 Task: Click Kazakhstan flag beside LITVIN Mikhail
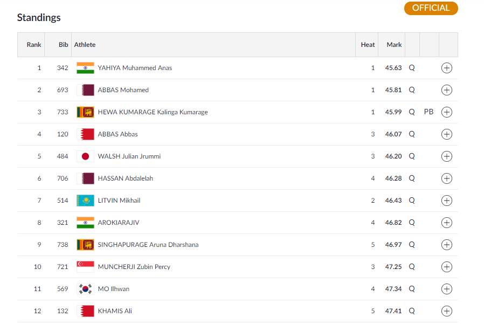(x=85, y=201)
